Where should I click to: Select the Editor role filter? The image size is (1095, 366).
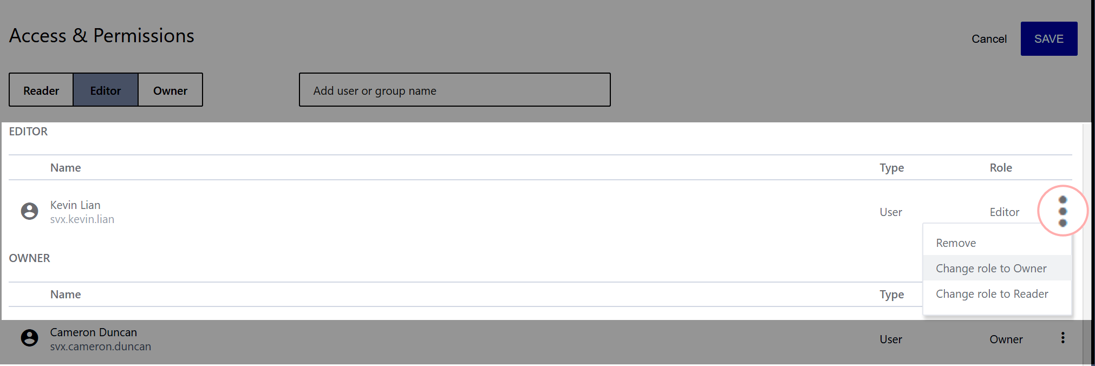pyautogui.click(x=105, y=90)
